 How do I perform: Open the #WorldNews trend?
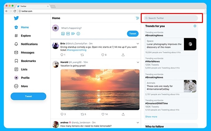[153, 61]
